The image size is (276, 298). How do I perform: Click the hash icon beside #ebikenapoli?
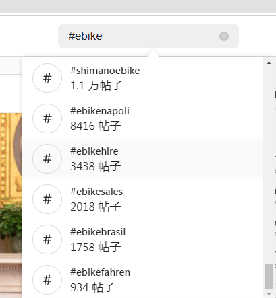point(47,118)
